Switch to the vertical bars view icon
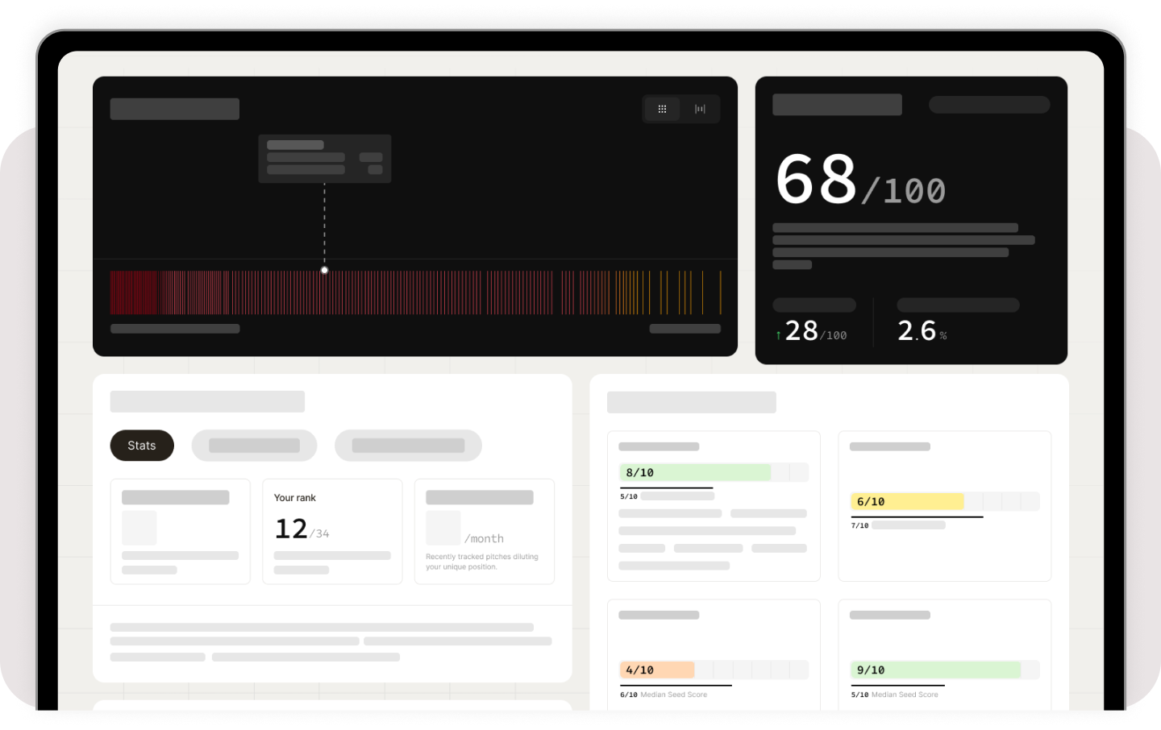Viewport: 1161px width, 730px height. (700, 109)
